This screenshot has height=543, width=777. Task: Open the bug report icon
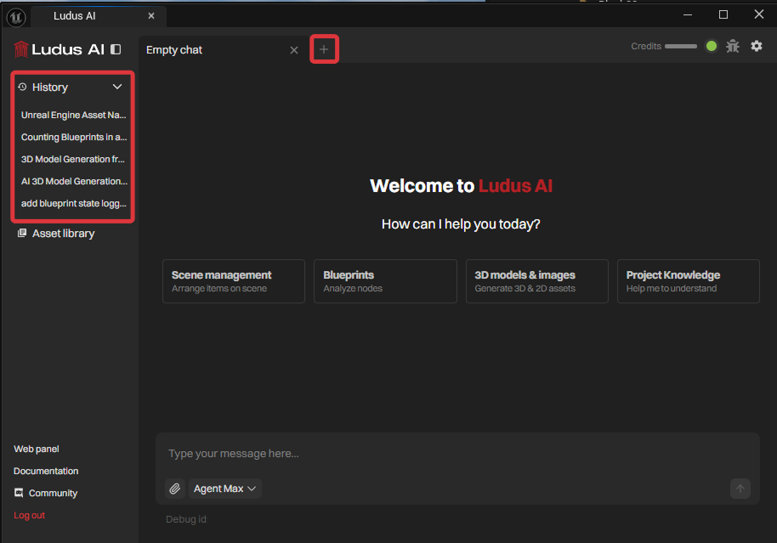click(x=733, y=46)
